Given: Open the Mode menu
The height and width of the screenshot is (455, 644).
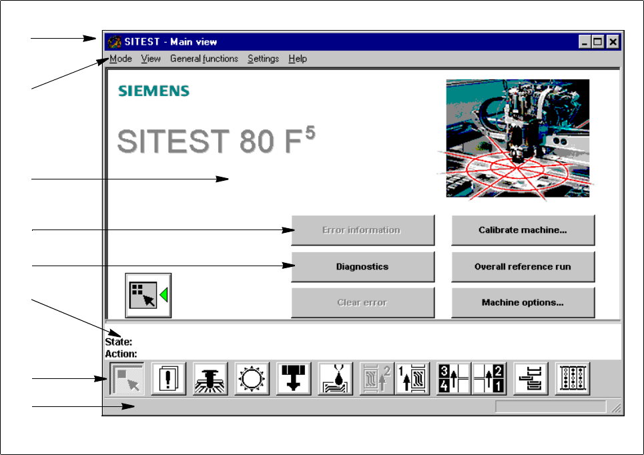Looking at the screenshot, I should click(x=121, y=59).
